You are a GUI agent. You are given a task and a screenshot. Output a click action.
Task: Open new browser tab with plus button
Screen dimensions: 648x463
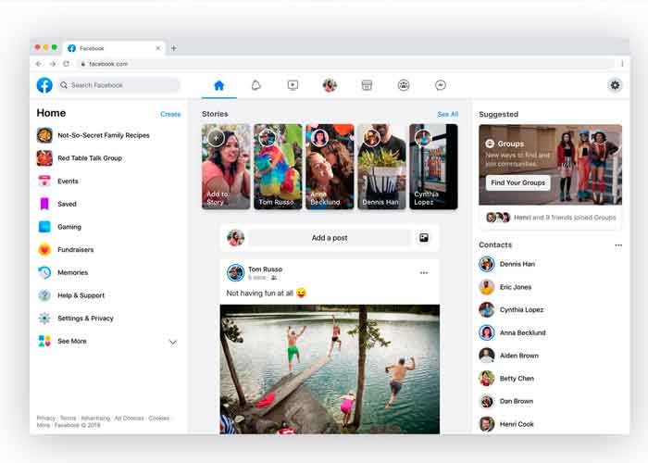(x=174, y=48)
